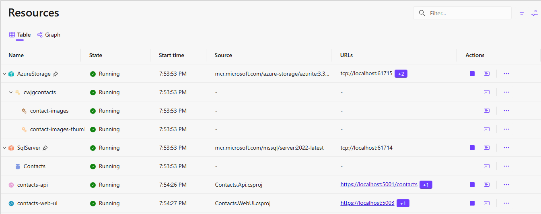Open more actions menu for SqlServer

click(506, 148)
